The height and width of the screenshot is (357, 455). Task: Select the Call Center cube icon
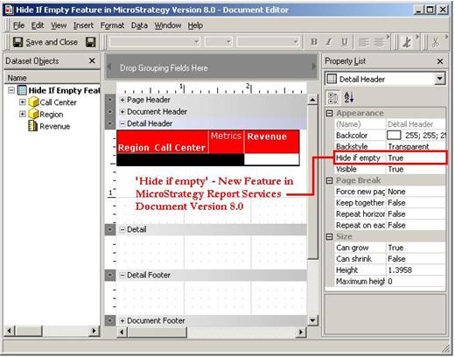tap(33, 102)
